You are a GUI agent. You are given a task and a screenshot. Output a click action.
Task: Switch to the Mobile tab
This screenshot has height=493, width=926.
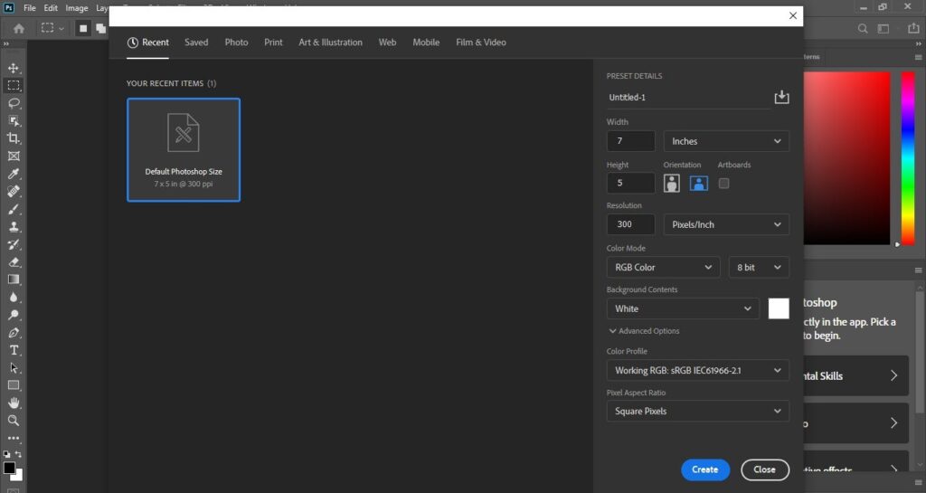pos(426,43)
